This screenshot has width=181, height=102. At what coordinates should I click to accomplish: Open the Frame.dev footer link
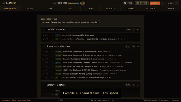point(175,100)
